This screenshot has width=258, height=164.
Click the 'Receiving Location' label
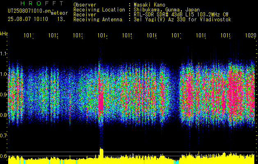pyautogui.click(x=99, y=10)
